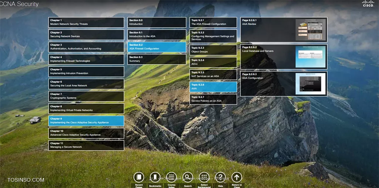The height and width of the screenshot is (188, 379).
Task: Open Chapter 7 Cryptographic Systems
Action: click(x=86, y=96)
